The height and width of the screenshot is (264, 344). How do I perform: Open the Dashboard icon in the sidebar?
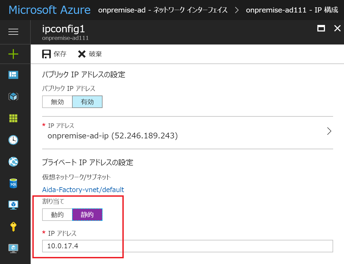[13, 75]
